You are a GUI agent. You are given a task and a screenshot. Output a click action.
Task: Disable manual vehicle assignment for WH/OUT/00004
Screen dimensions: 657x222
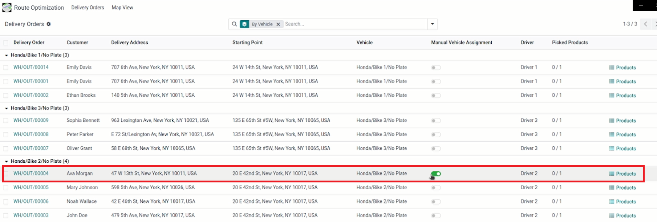(436, 174)
